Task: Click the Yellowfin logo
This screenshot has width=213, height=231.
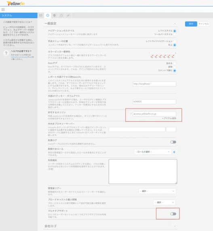Action: point(16,3)
